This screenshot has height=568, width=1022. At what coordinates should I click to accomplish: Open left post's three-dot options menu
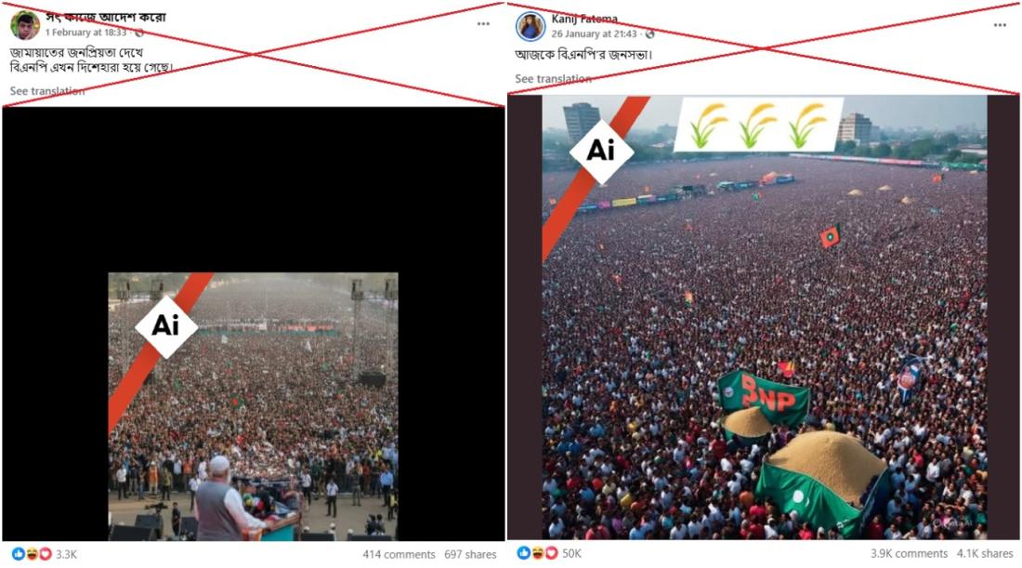[x=483, y=23]
